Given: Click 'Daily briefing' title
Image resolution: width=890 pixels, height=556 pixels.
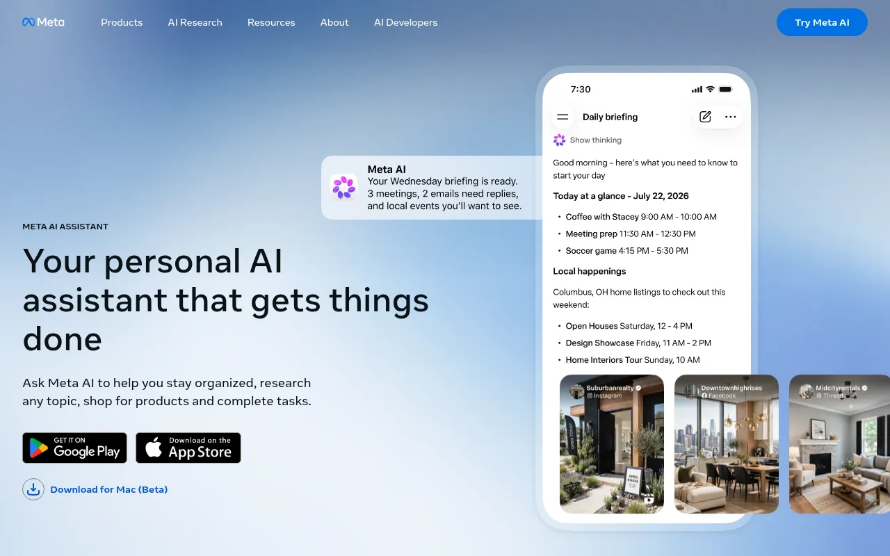Looking at the screenshot, I should (610, 117).
